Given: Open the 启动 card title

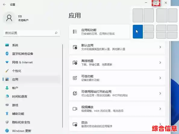Looking at the screenshot, I should coord(84,123).
